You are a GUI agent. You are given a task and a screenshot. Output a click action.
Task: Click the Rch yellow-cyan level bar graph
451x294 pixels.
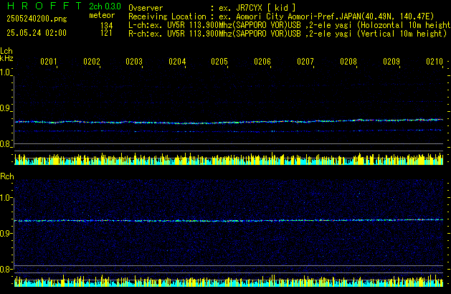pos(229,281)
